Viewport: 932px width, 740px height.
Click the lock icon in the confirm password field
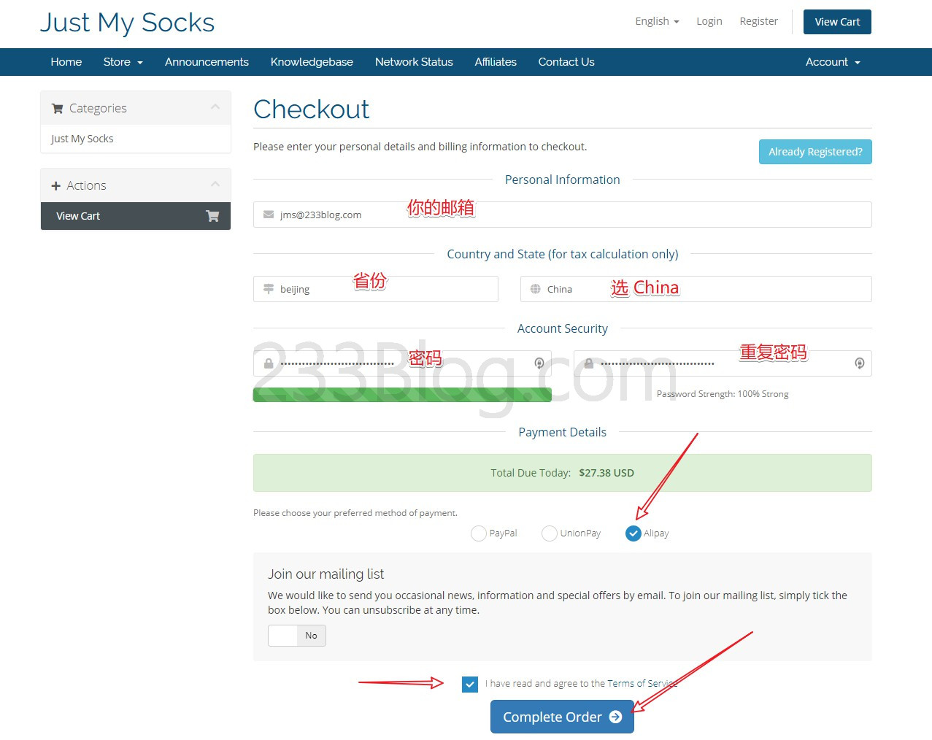(x=589, y=363)
